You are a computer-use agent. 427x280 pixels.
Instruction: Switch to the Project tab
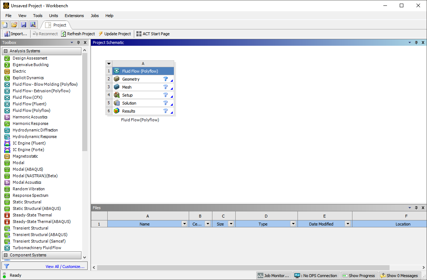pos(56,25)
